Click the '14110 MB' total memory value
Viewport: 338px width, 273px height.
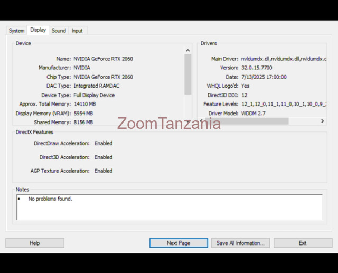(85, 104)
